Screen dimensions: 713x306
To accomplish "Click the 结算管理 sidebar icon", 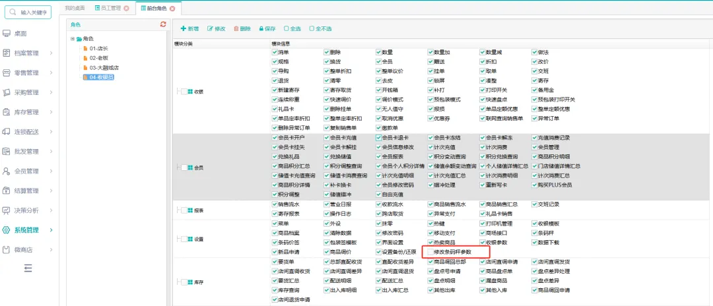I will click(7, 191).
